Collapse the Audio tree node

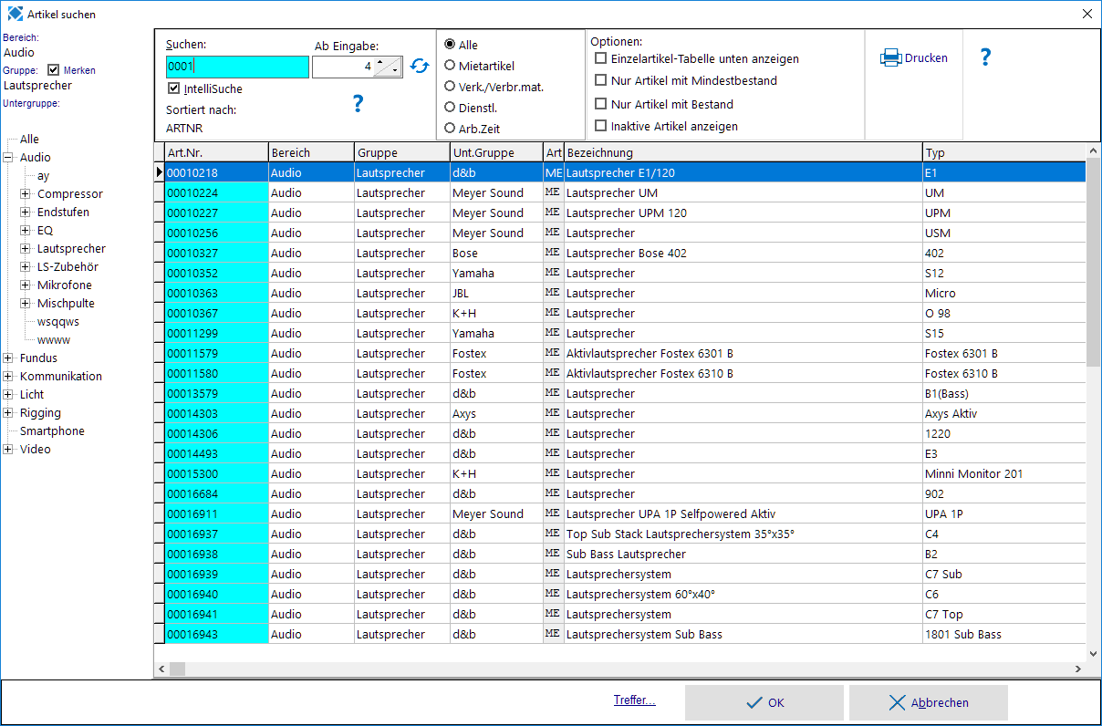pos(8,157)
